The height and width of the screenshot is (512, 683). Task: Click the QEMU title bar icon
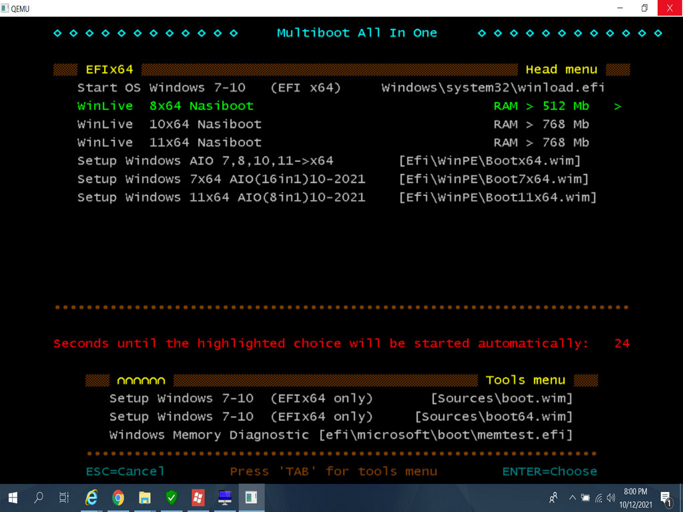(5, 8)
